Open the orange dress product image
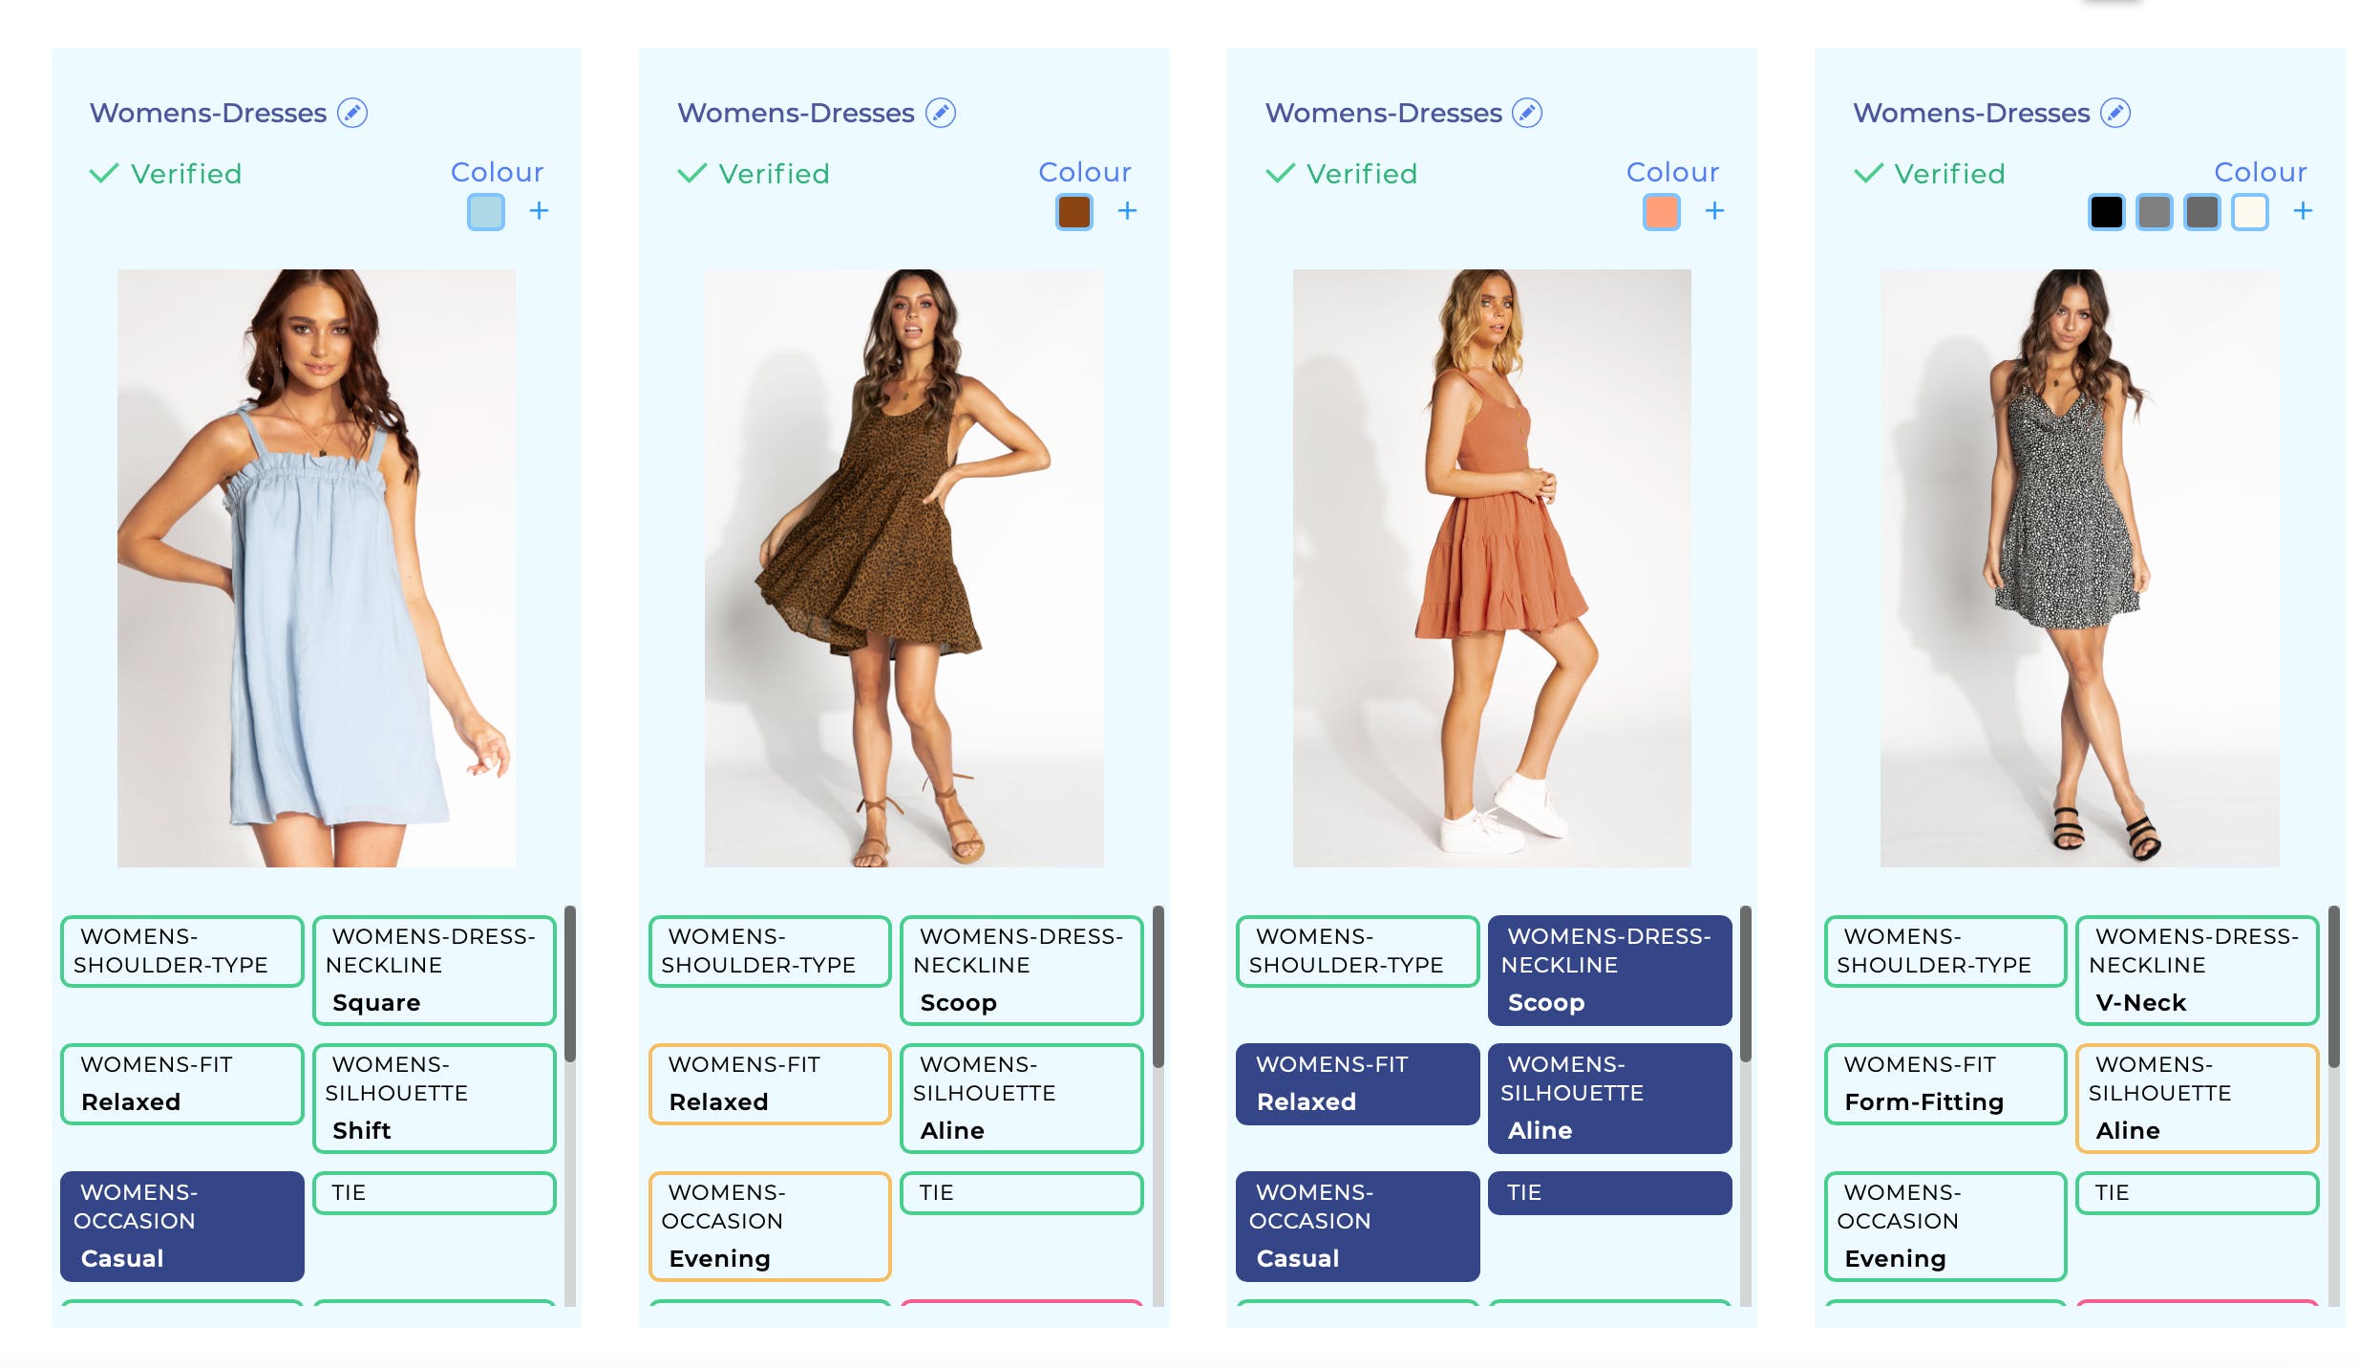The width and height of the screenshot is (2359, 1368). pos(1491,567)
